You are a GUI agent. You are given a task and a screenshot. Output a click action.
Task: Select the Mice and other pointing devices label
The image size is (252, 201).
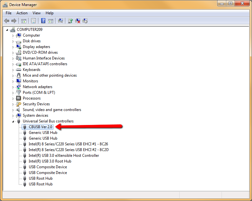(50, 75)
